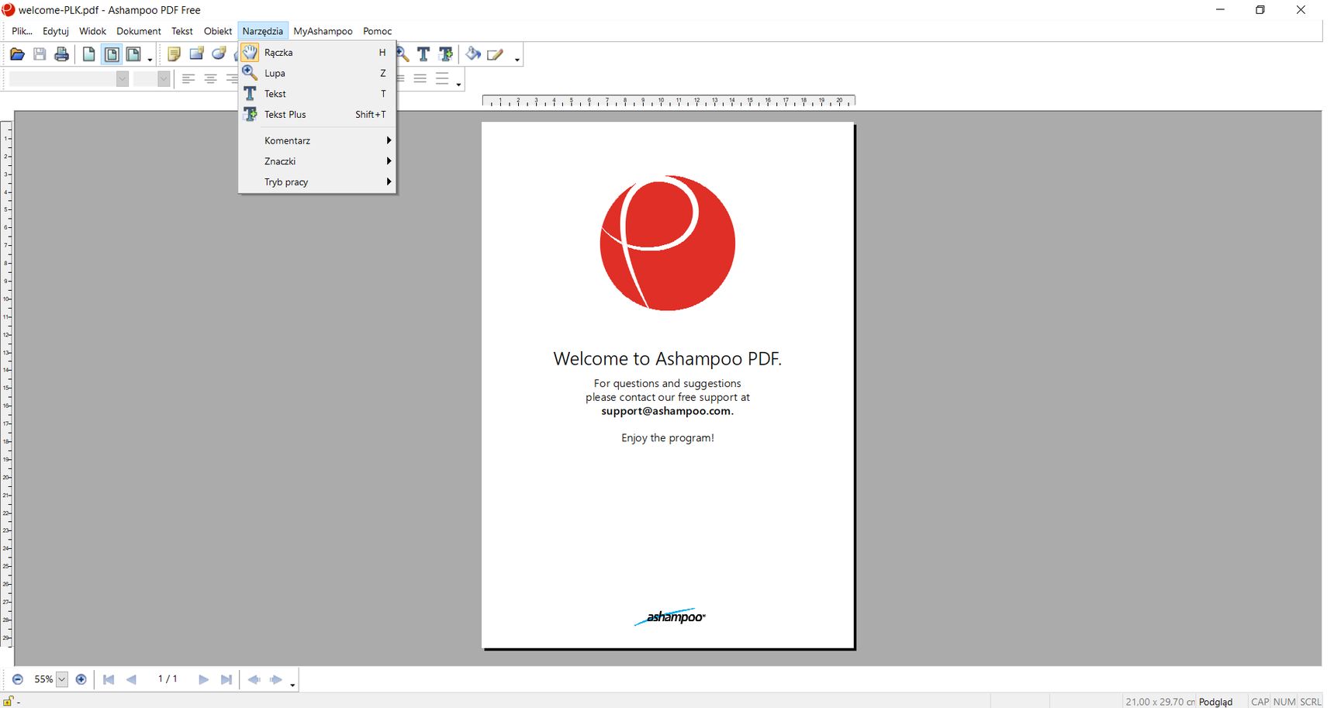
Task: Open the Widok menu
Action: click(92, 31)
